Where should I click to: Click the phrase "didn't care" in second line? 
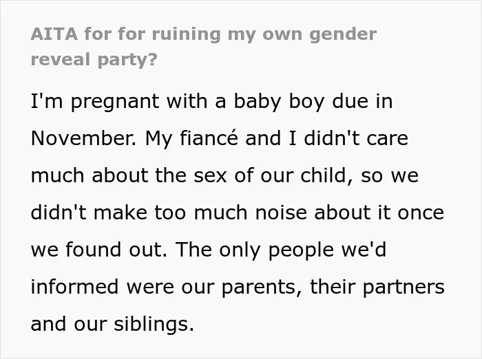point(356,138)
